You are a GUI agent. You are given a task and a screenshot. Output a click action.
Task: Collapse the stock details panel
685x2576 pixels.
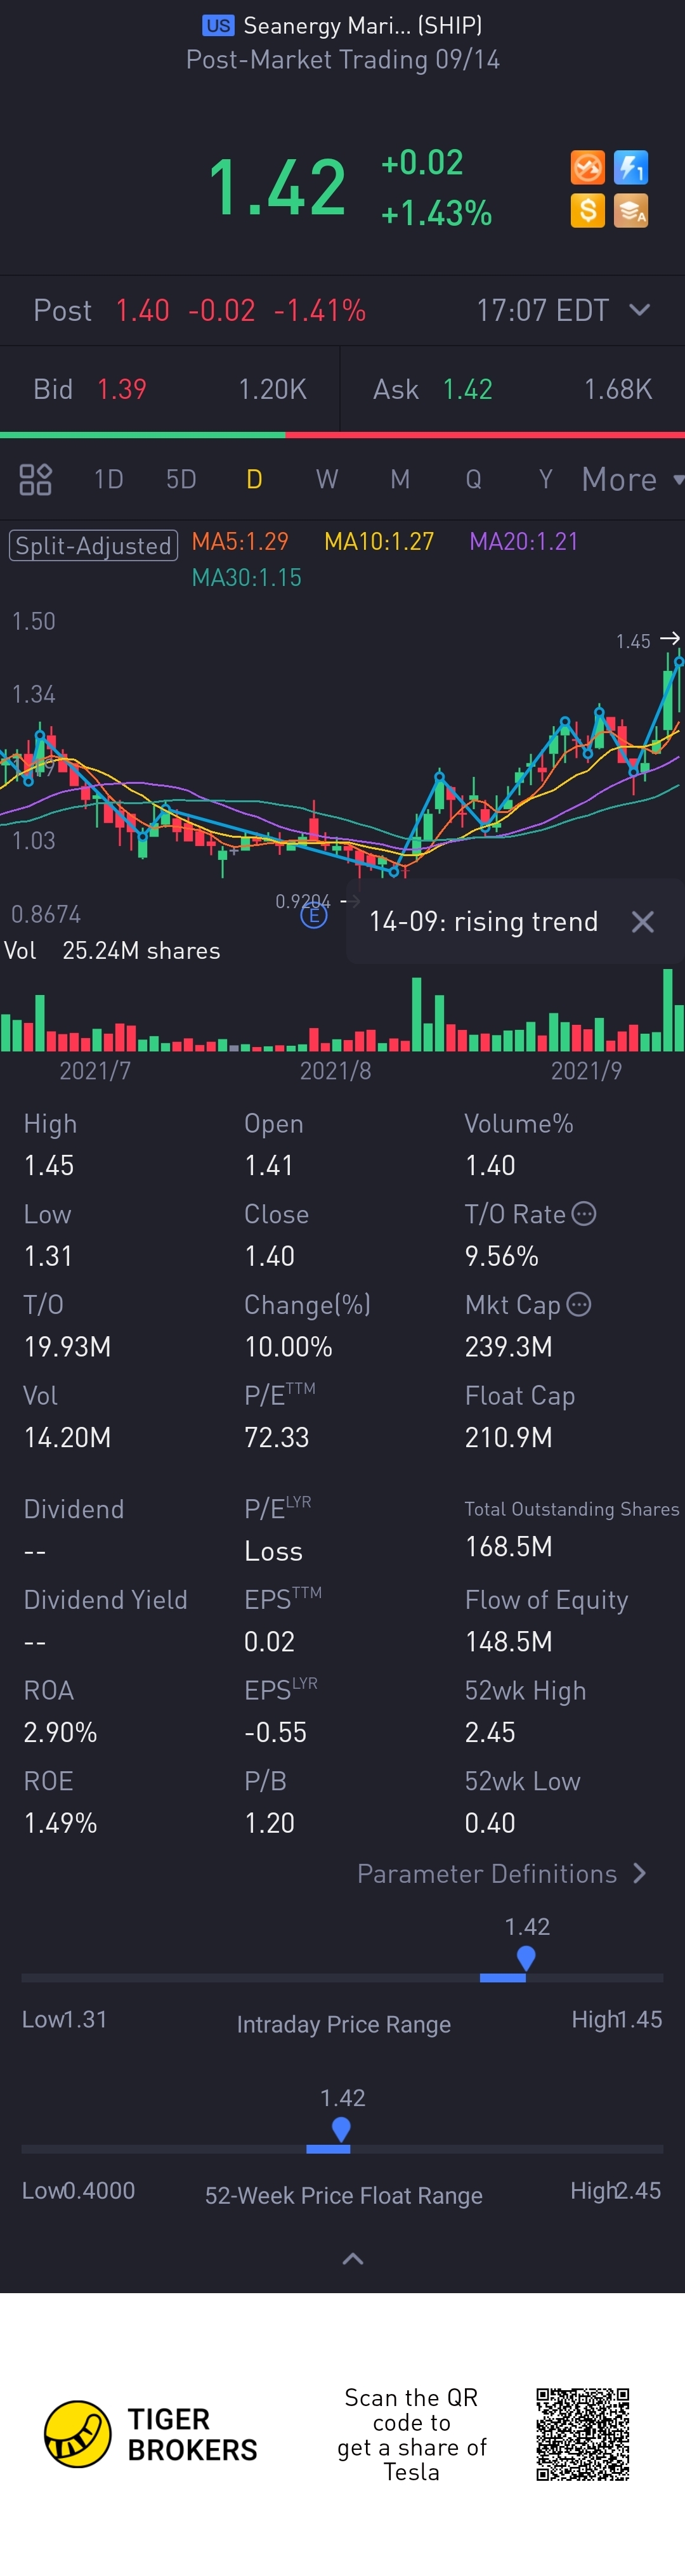click(353, 2259)
